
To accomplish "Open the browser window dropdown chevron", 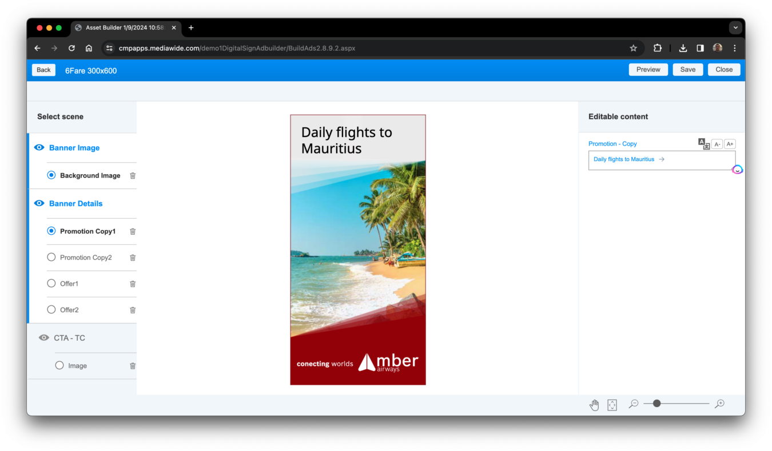I will [735, 27].
